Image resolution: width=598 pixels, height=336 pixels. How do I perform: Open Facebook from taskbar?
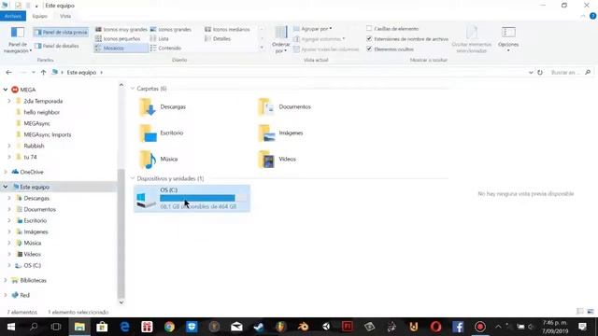pos(458,327)
